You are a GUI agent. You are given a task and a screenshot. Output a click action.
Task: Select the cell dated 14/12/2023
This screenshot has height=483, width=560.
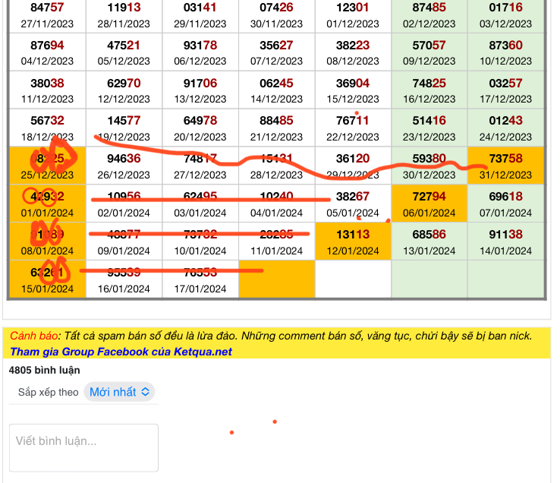(x=276, y=90)
